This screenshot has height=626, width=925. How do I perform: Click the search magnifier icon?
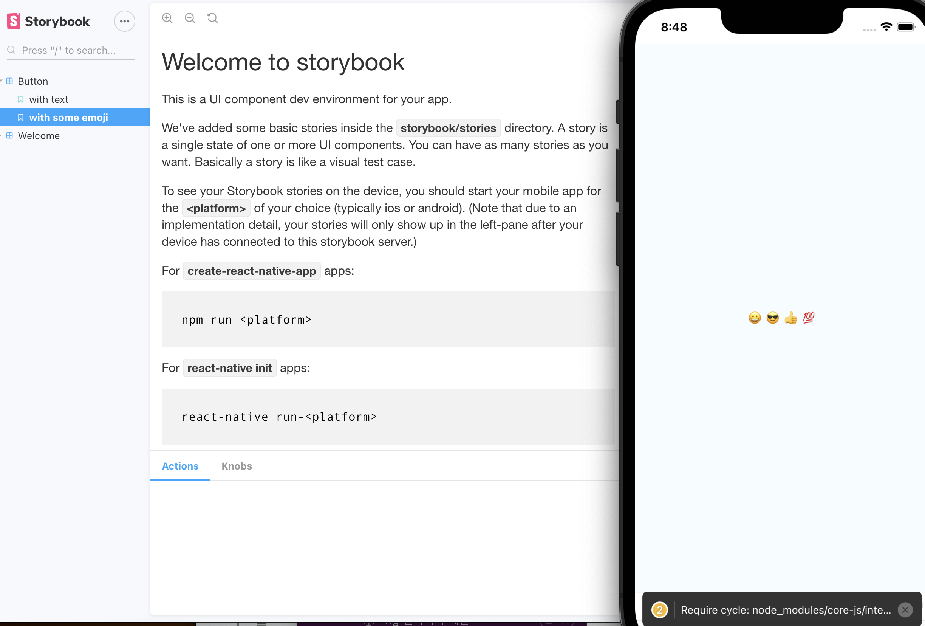coord(12,50)
